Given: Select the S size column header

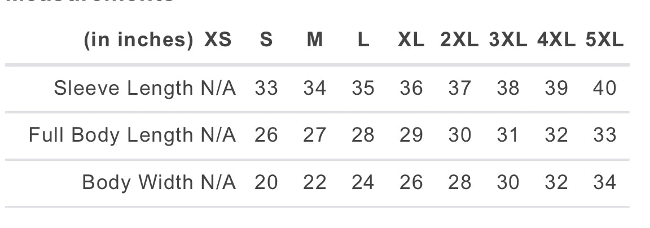Looking at the screenshot, I should [x=266, y=40].
